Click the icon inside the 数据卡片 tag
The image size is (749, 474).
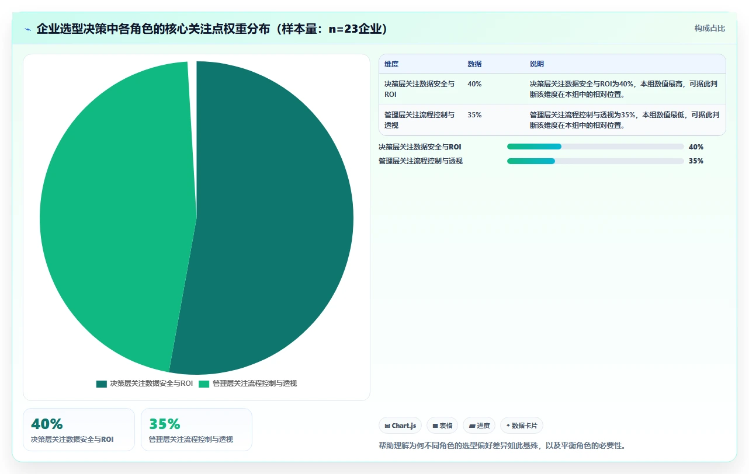point(508,426)
